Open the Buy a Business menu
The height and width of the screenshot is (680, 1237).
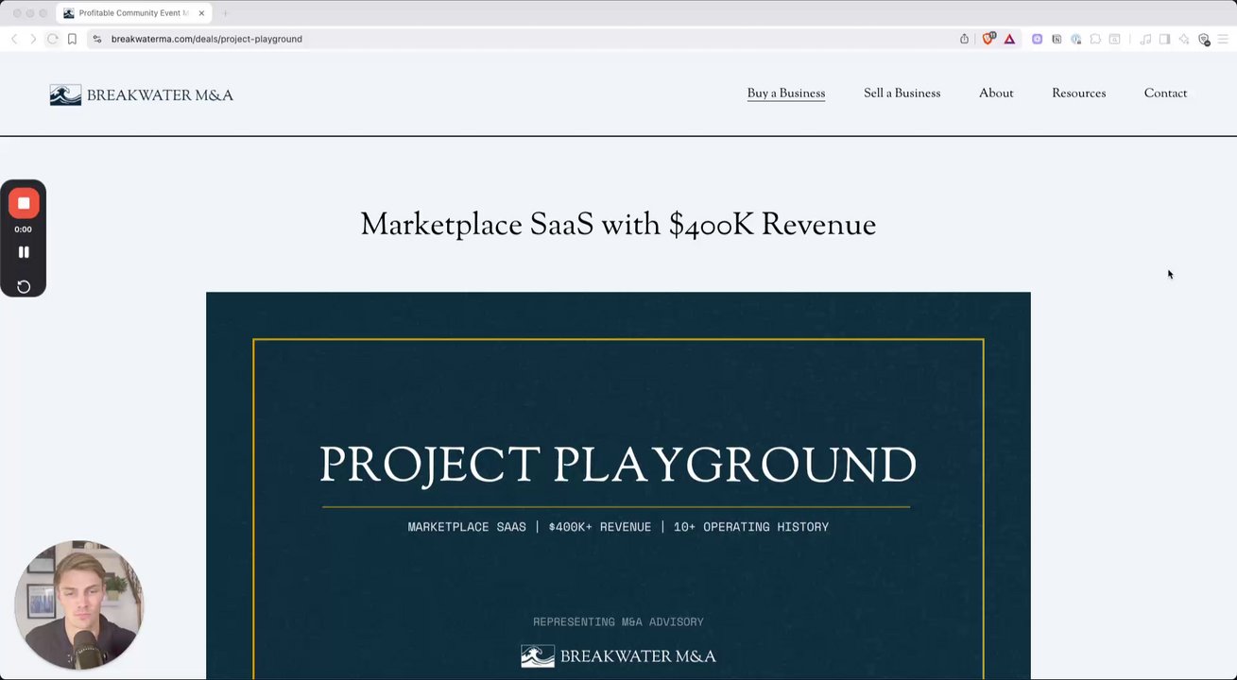(786, 93)
